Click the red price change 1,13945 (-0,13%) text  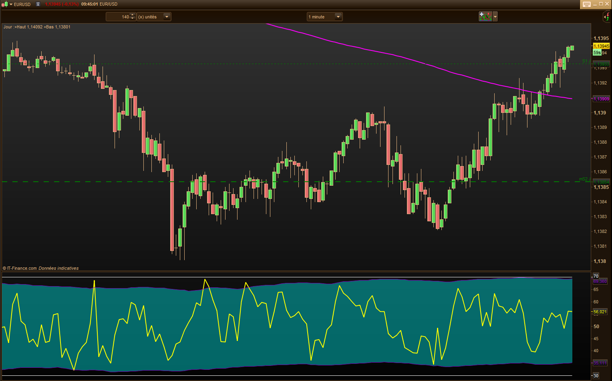[62, 4]
